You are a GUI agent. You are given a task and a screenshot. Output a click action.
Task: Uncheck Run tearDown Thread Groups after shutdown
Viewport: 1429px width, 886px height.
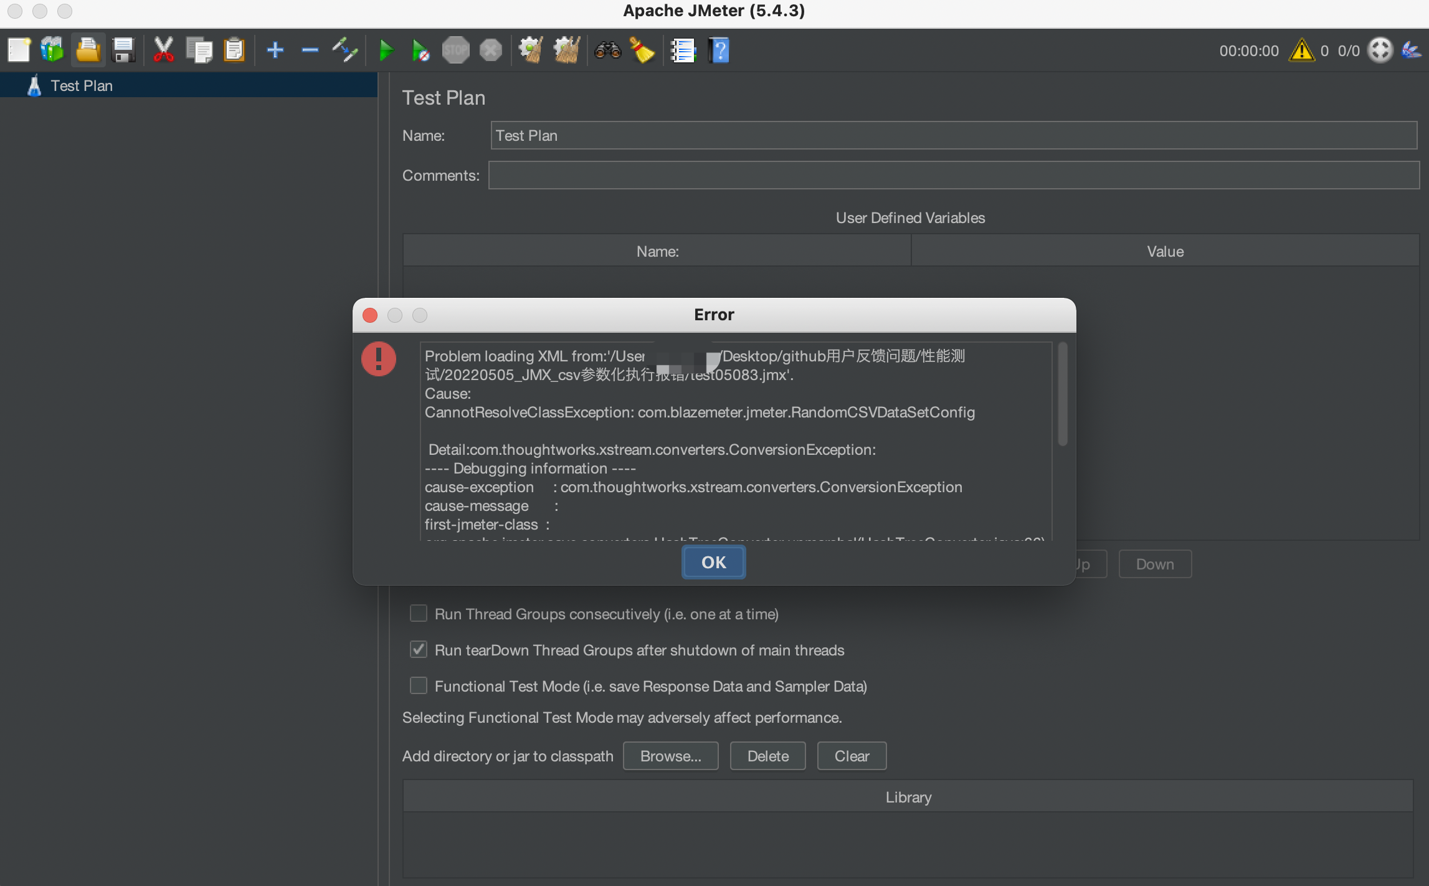418,650
